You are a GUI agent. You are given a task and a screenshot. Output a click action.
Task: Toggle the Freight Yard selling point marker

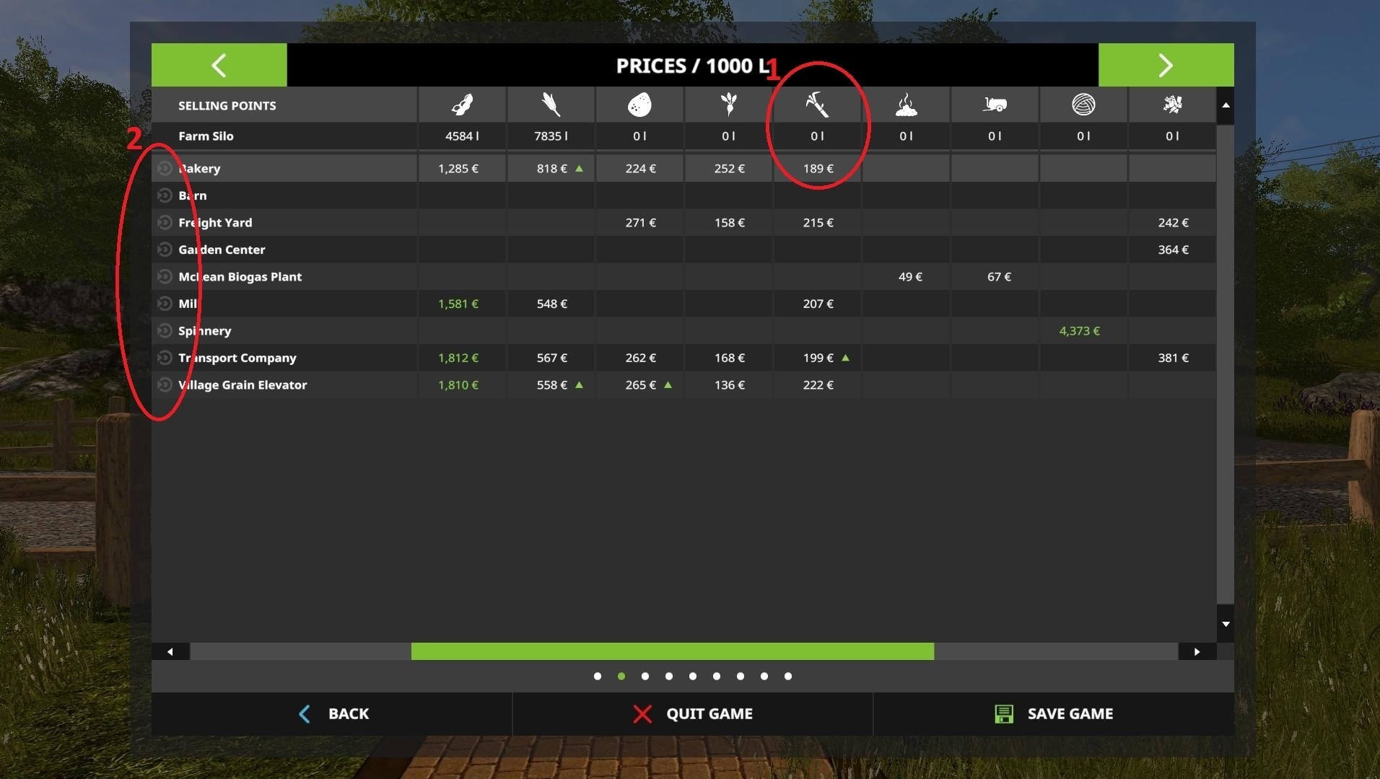[165, 222]
